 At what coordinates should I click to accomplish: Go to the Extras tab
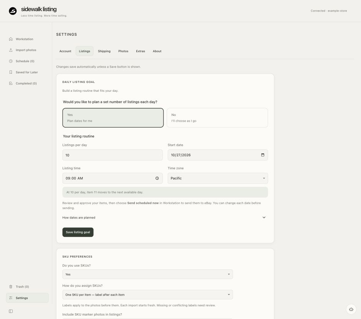pos(141,51)
